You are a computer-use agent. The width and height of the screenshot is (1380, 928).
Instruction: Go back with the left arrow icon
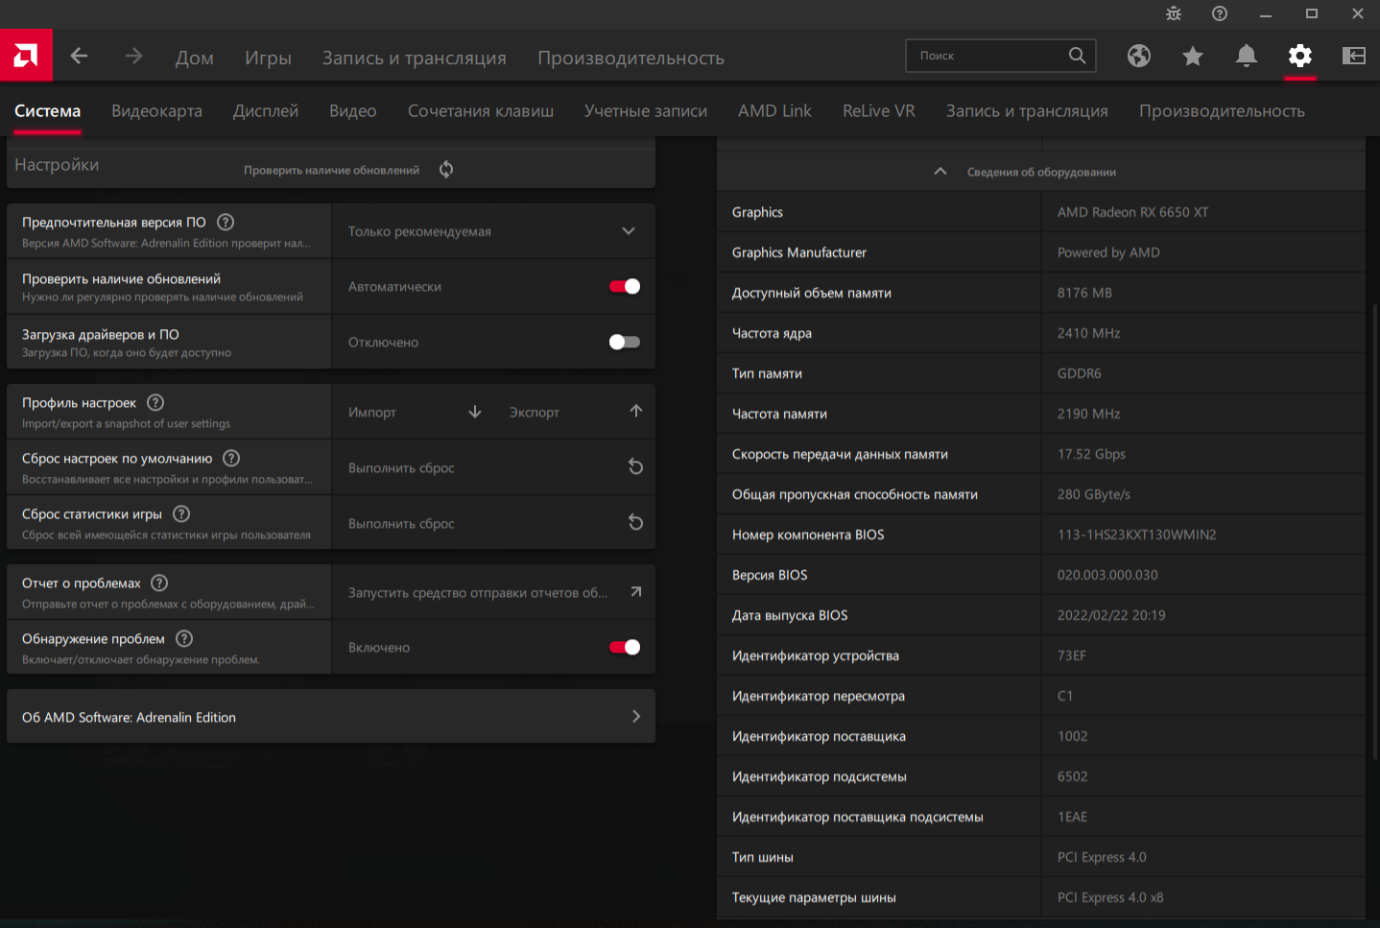tap(80, 57)
